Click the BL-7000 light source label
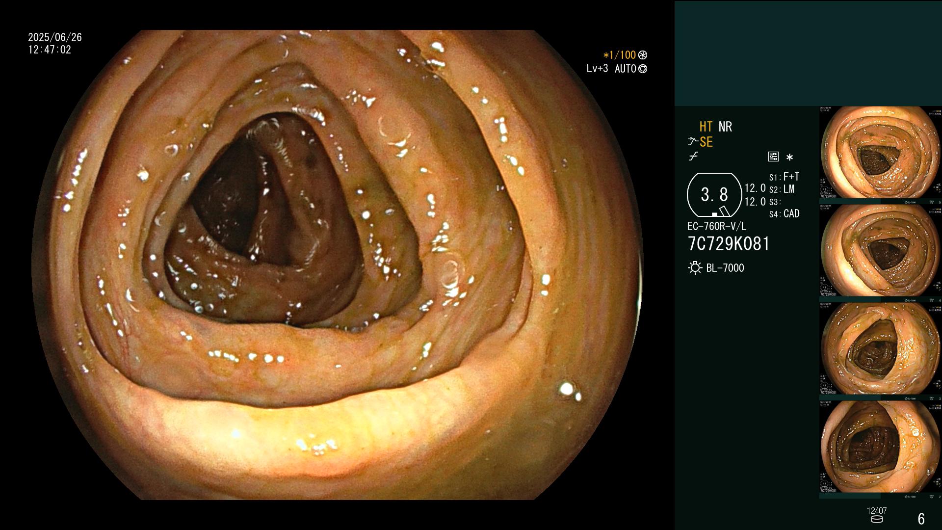Image resolution: width=942 pixels, height=530 pixels. pyautogui.click(x=725, y=268)
